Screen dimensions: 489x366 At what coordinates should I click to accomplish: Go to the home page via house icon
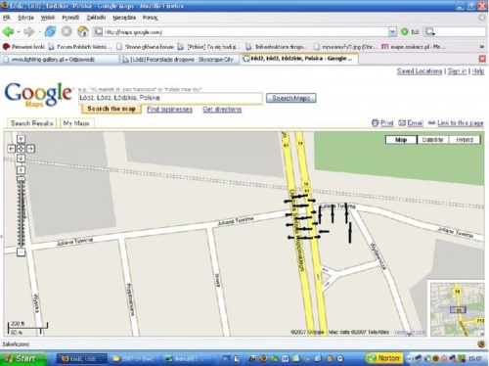pos(83,31)
